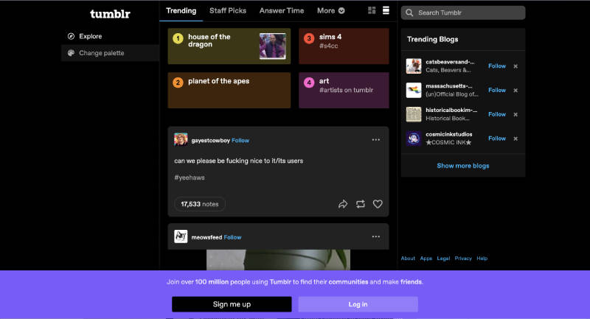Reblog the gayestcowboy post
Viewport: 590px width, 319px height.
point(361,204)
